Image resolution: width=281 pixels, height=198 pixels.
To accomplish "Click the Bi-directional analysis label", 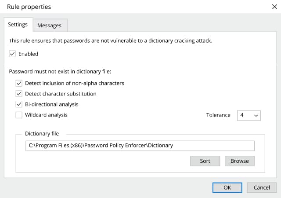I will (x=52, y=104).
